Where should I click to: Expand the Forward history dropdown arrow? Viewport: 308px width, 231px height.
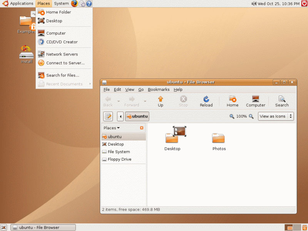point(145,101)
